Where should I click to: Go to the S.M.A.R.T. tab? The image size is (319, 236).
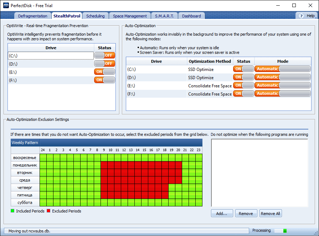coord(164,16)
